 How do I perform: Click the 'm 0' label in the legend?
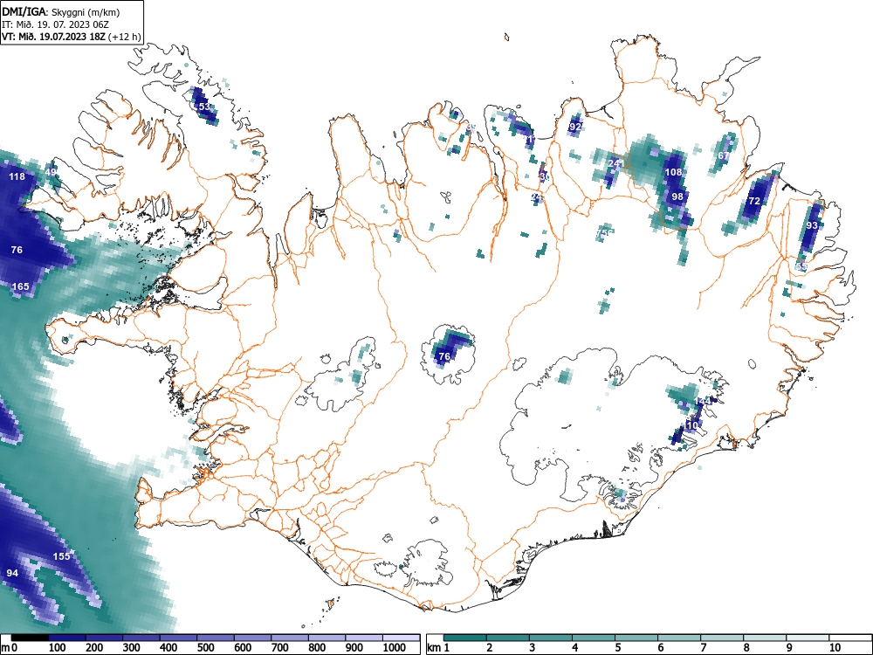click(9, 648)
